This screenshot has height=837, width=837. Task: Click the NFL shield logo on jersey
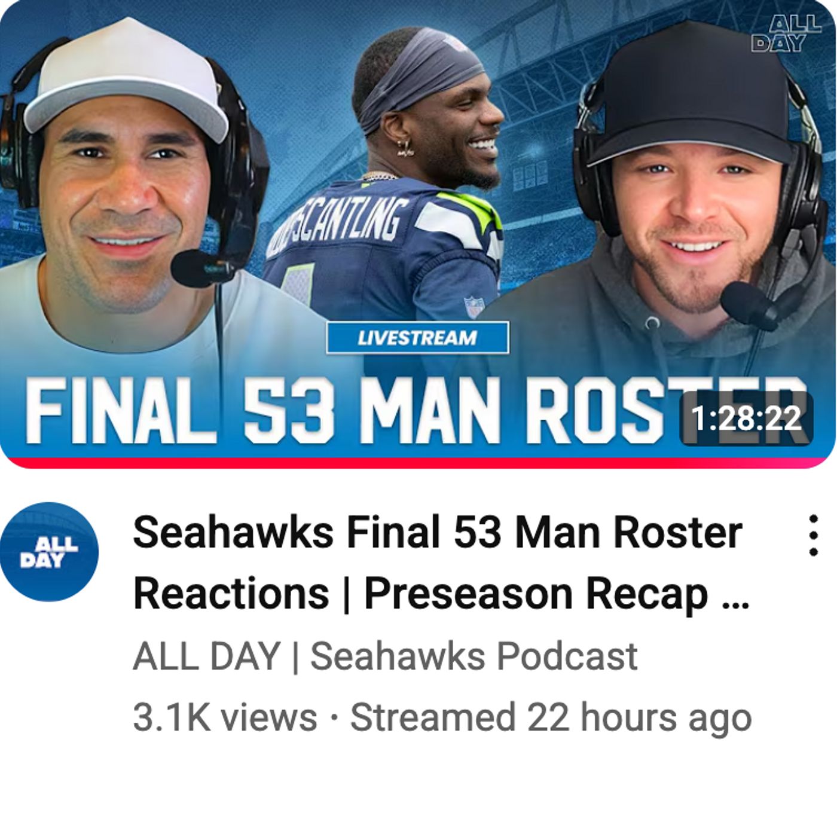coord(474,307)
